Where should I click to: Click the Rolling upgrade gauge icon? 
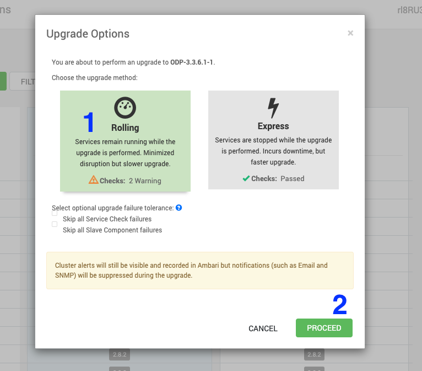[x=125, y=108]
